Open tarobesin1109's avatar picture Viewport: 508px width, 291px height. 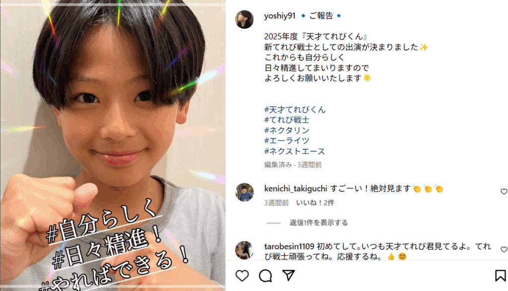(244, 250)
